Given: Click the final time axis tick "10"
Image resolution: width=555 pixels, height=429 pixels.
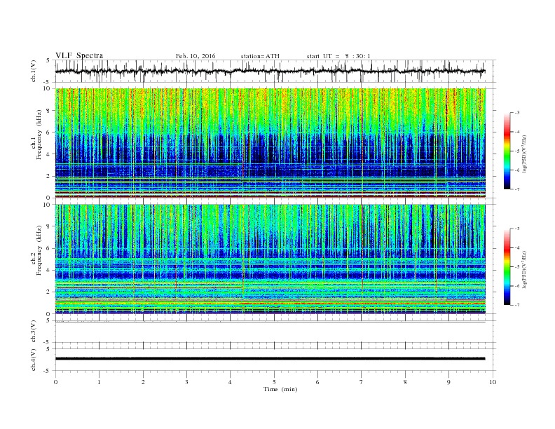Looking at the screenshot, I should [x=493, y=382].
